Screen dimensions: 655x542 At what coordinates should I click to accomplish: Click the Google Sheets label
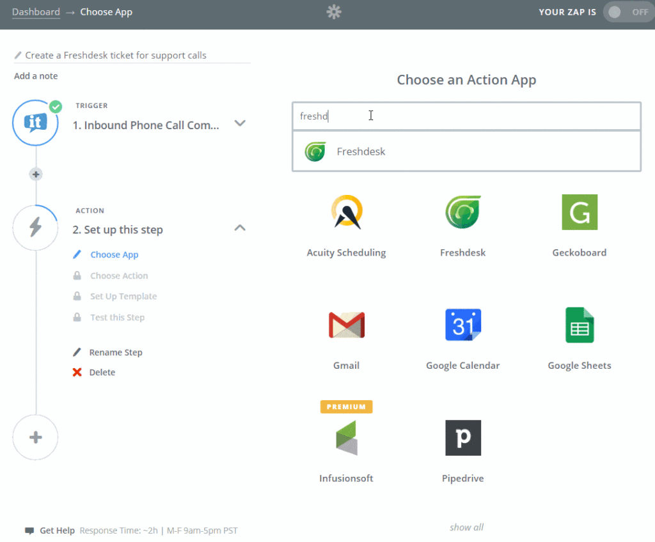pos(580,366)
